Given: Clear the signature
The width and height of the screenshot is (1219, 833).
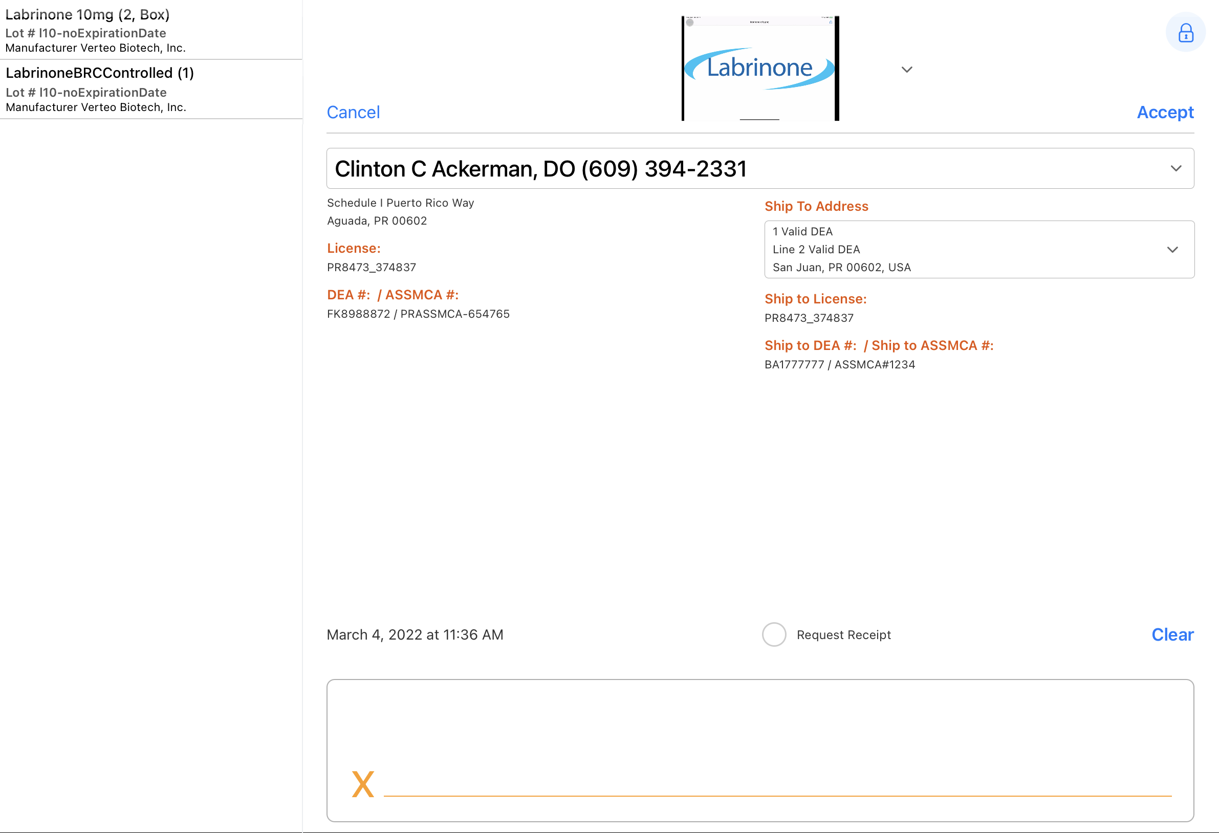Looking at the screenshot, I should tap(1172, 634).
